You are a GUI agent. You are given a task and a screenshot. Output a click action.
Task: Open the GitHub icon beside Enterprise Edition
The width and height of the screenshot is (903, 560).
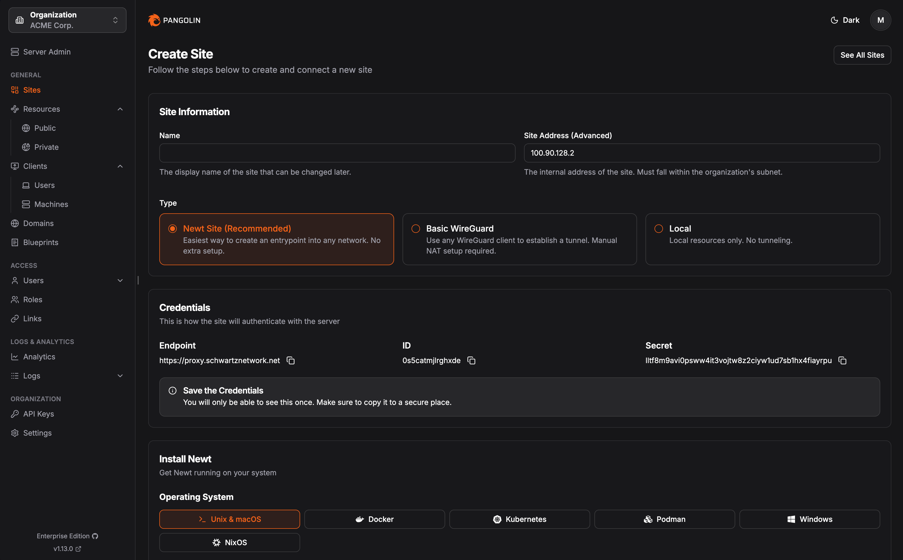pos(95,536)
